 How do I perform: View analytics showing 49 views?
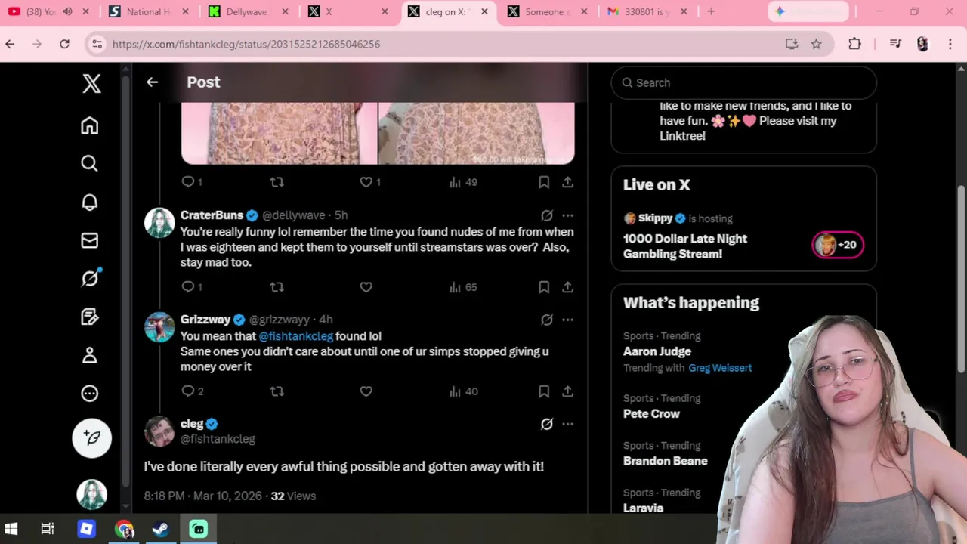point(463,182)
